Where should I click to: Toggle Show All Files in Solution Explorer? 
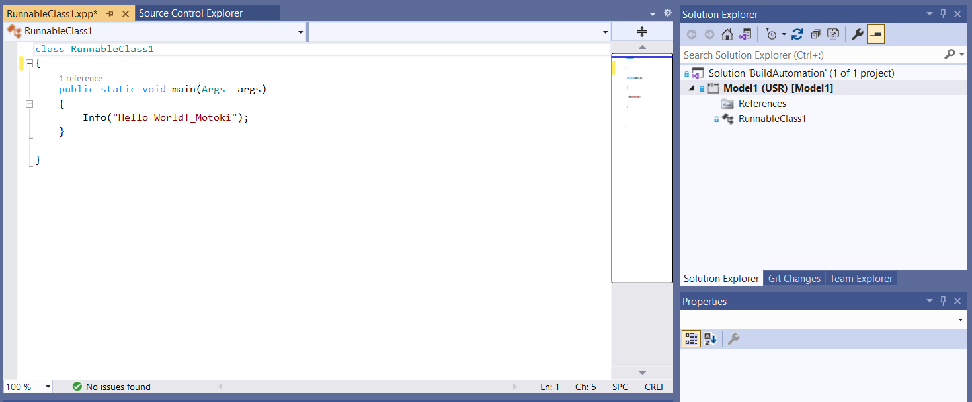click(x=833, y=34)
